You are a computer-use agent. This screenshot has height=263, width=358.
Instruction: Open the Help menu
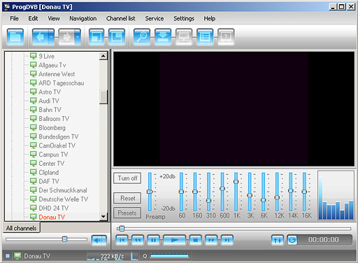click(210, 18)
